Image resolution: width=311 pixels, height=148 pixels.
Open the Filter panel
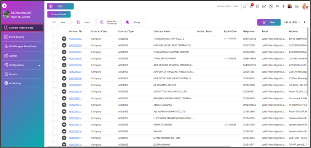(x=269, y=22)
